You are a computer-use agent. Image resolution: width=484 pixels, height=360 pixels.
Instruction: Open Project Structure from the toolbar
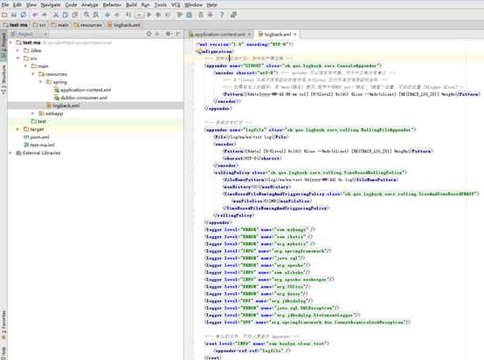190,15
